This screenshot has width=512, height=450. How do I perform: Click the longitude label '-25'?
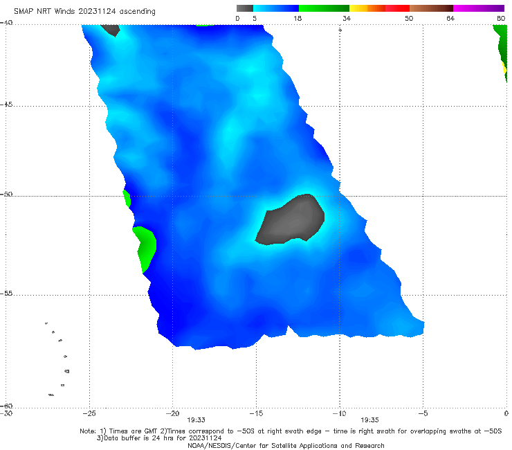click(89, 413)
